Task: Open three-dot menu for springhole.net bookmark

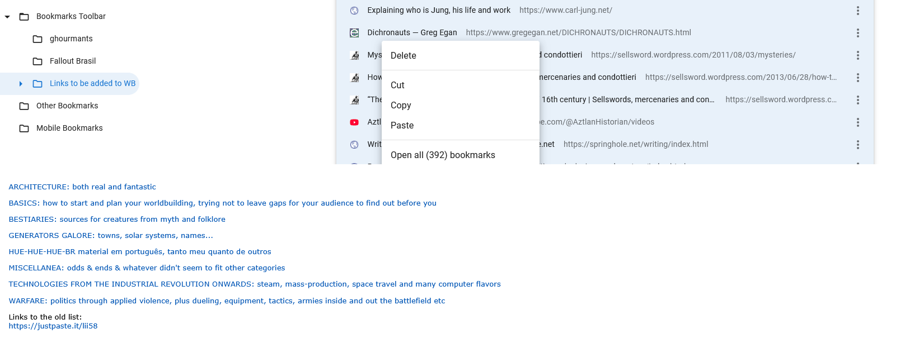Action: point(857,145)
